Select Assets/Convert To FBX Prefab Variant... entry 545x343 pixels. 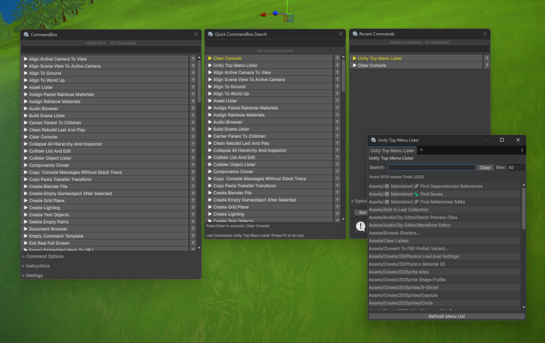(444, 249)
